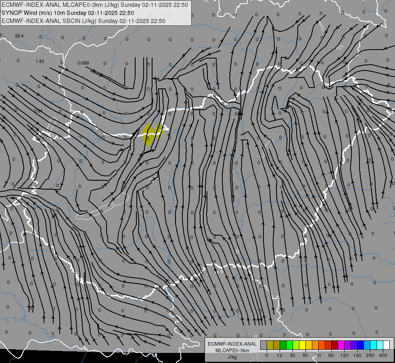
Task: Click the legend scale value 90
Action: click(x=331, y=355)
